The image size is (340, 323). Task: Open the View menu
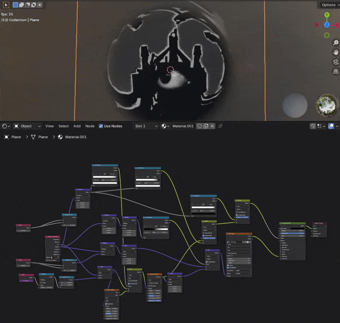pos(49,126)
